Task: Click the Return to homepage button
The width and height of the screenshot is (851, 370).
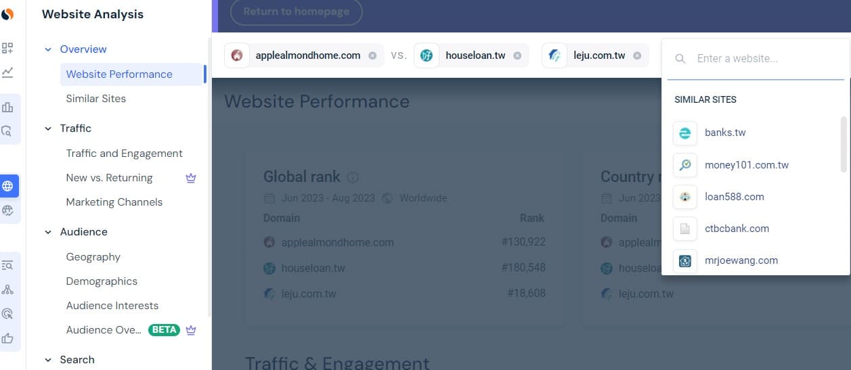Action: click(x=297, y=11)
